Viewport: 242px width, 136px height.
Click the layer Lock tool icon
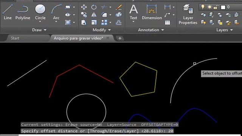click(x=228, y=15)
